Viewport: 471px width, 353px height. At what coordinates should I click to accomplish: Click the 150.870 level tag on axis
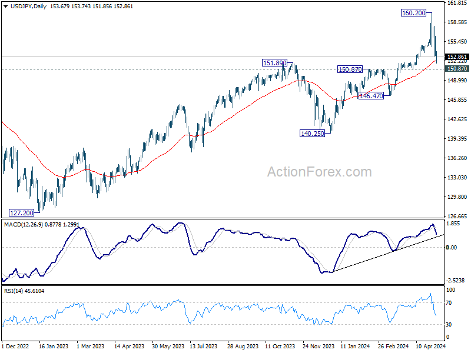pyautogui.click(x=457, y=69)
